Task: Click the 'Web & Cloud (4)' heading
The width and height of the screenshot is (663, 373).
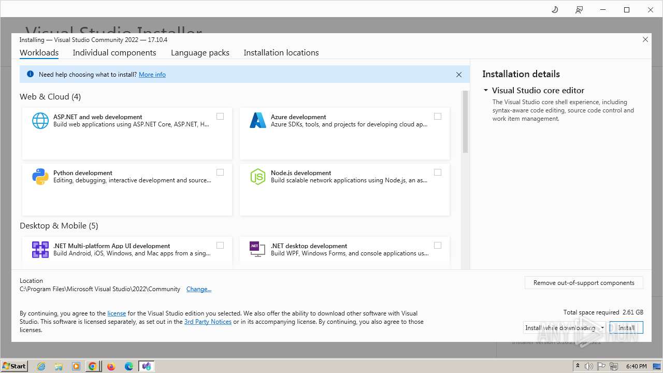Action: point(50,97)
